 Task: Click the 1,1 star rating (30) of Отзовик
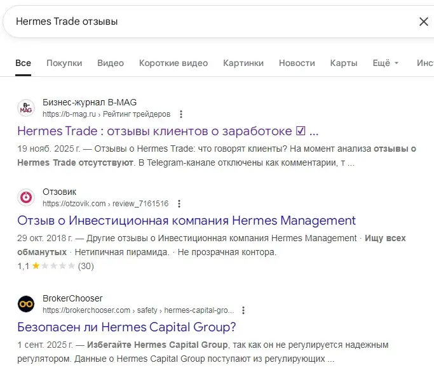[x=55, y=266]
